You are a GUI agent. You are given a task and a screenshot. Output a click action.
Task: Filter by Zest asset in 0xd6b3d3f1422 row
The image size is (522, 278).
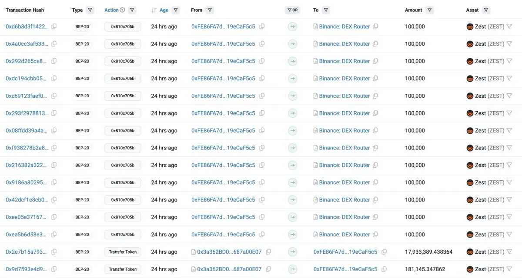coord(509,26)
